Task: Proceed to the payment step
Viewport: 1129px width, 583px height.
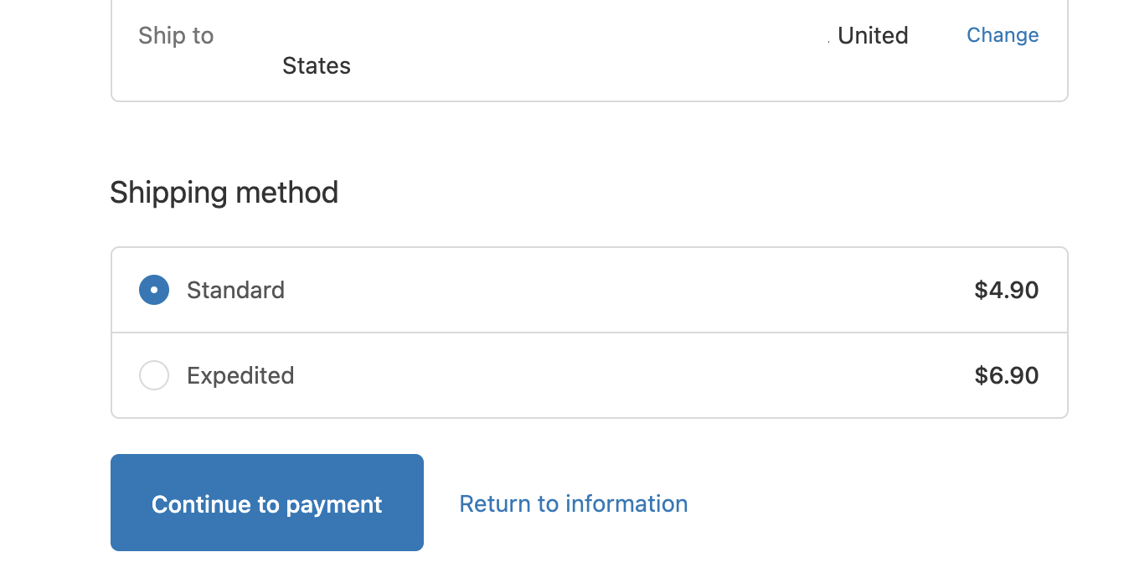Action: [267, 503]
